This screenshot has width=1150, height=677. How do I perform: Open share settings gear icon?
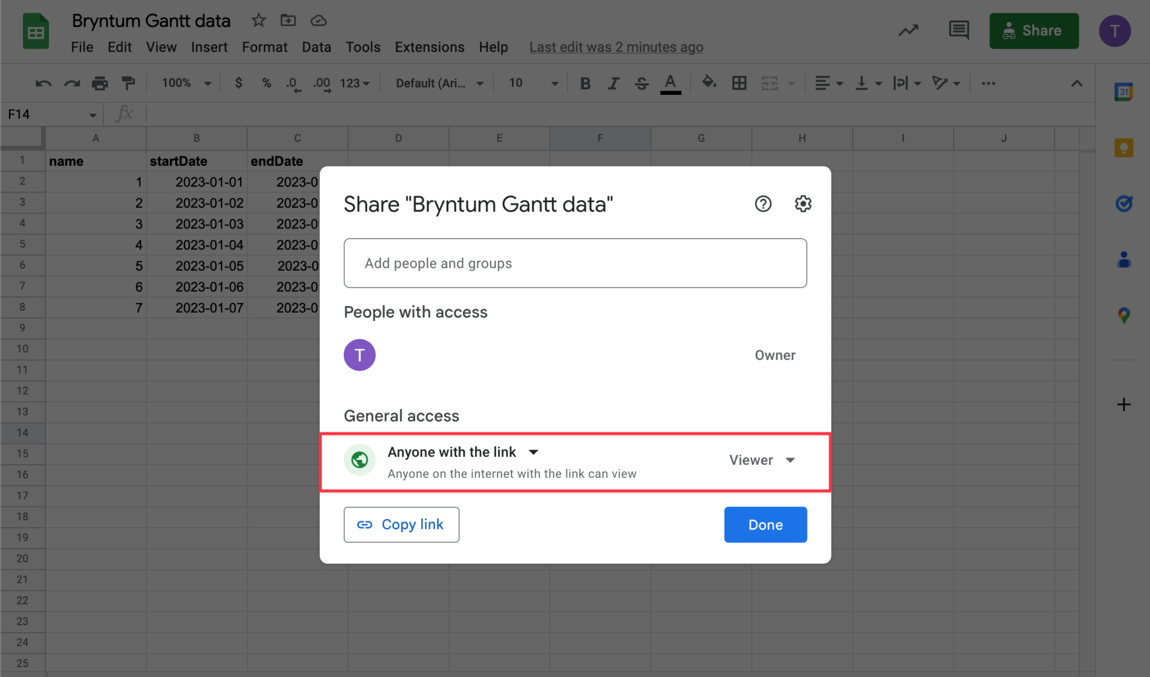(x=803, y=204)
